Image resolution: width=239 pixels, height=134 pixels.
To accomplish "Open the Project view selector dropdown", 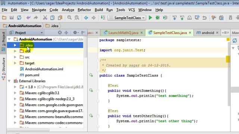I will point(26,33).
